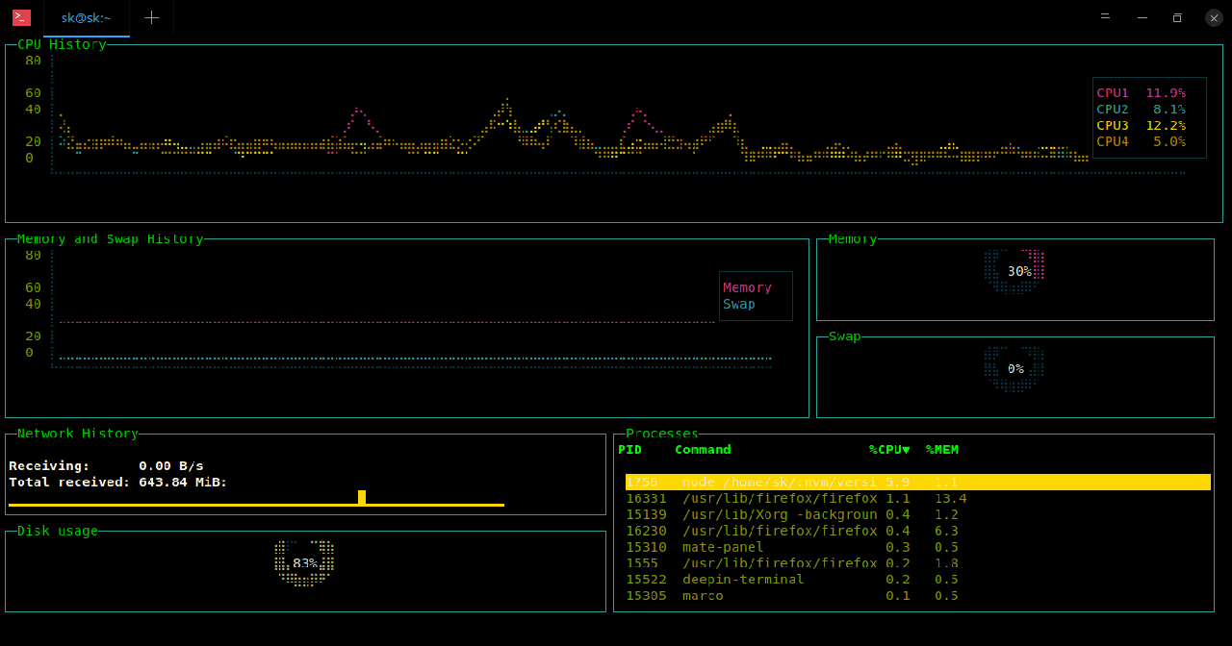Click the terminal app icon in title bar
The width and height of the screenshot is (1232, 646).
click(21, 17)
